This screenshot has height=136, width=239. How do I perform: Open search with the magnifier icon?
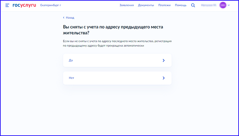pyautogui.click(x=193, y=6)
